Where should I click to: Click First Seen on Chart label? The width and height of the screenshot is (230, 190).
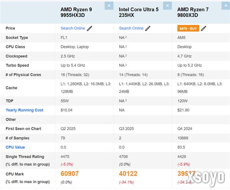coord(23,129)
